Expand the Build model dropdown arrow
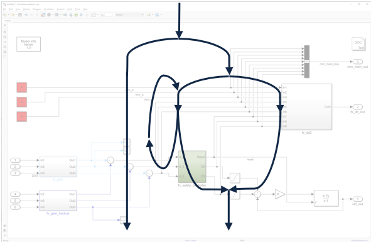 click(161, 14)
